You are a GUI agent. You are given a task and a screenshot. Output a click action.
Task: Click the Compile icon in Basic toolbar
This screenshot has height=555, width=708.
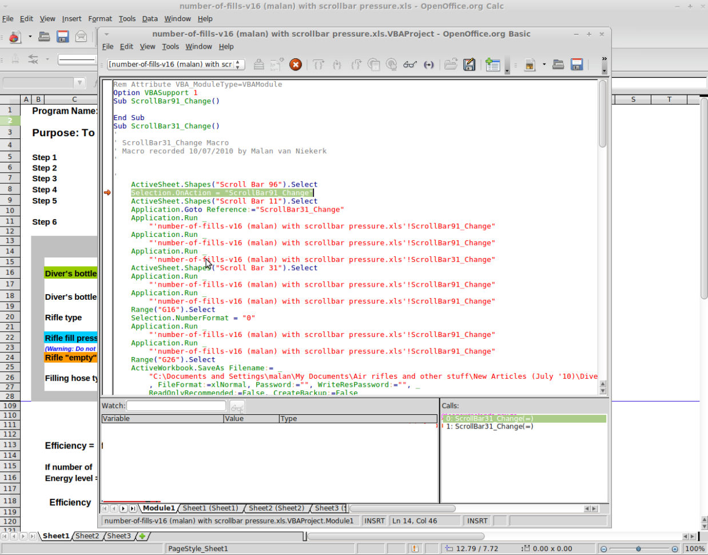click(x=258, y=65)
